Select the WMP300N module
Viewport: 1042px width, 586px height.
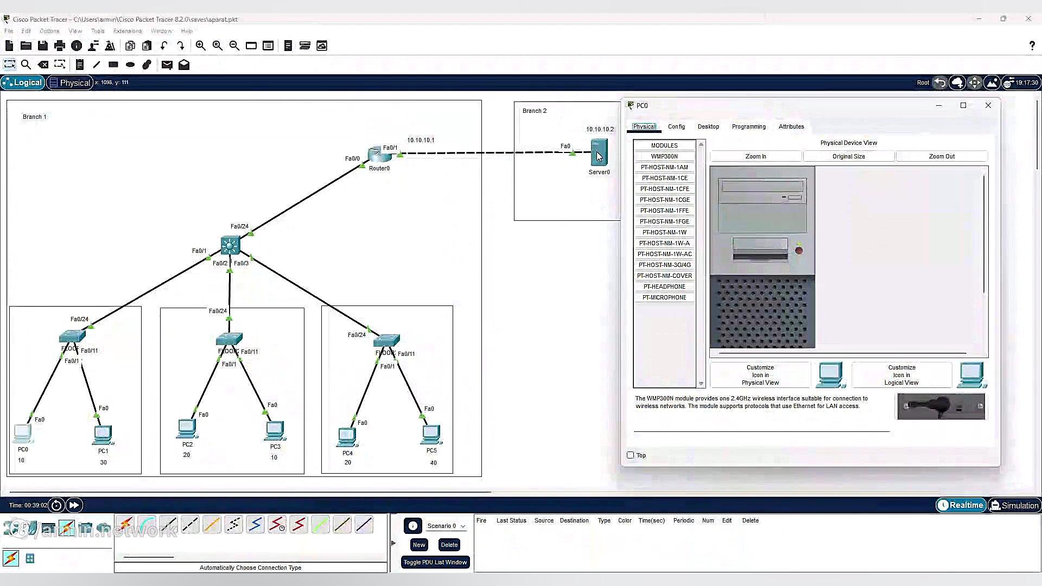664,156
